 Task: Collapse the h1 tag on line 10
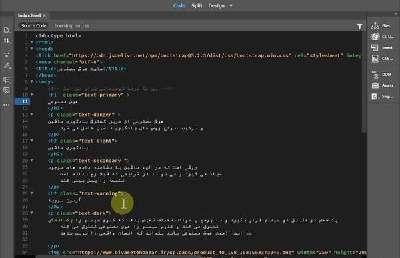pyautogui.click(x=31, y=95)
